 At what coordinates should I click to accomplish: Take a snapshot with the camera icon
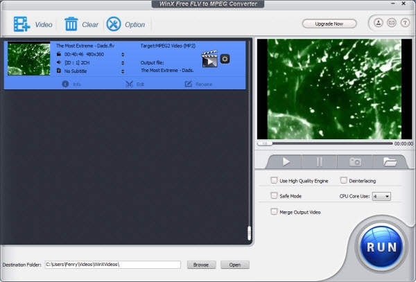coord(355,161)
